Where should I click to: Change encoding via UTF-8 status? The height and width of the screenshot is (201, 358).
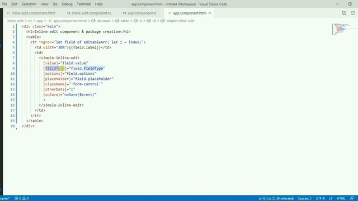[320, 198]
